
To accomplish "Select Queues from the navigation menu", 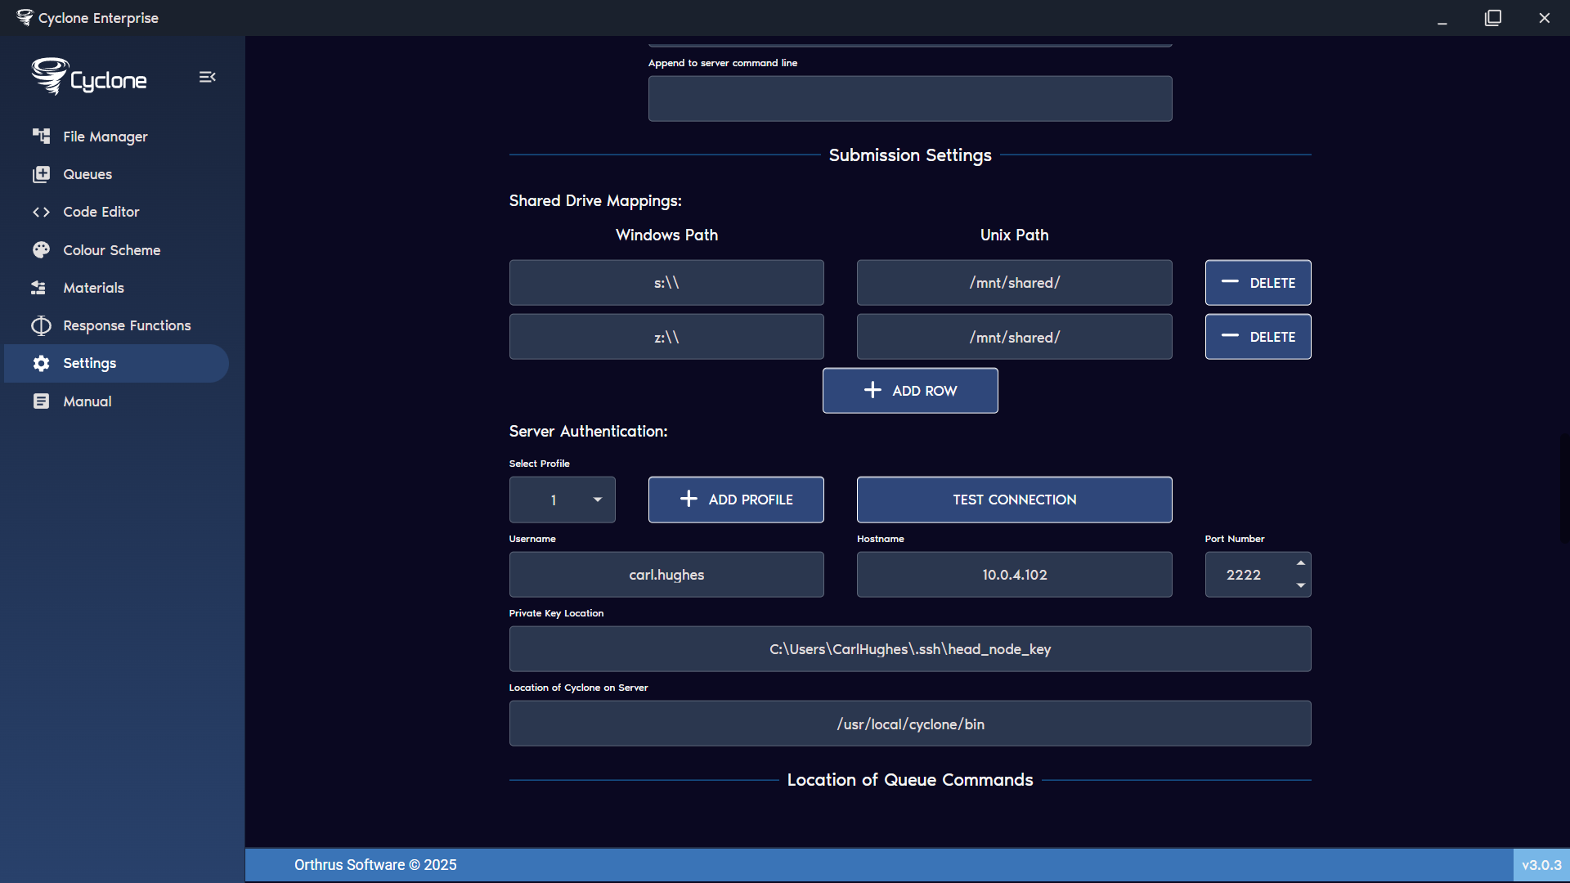I will (x=87, y=174).
